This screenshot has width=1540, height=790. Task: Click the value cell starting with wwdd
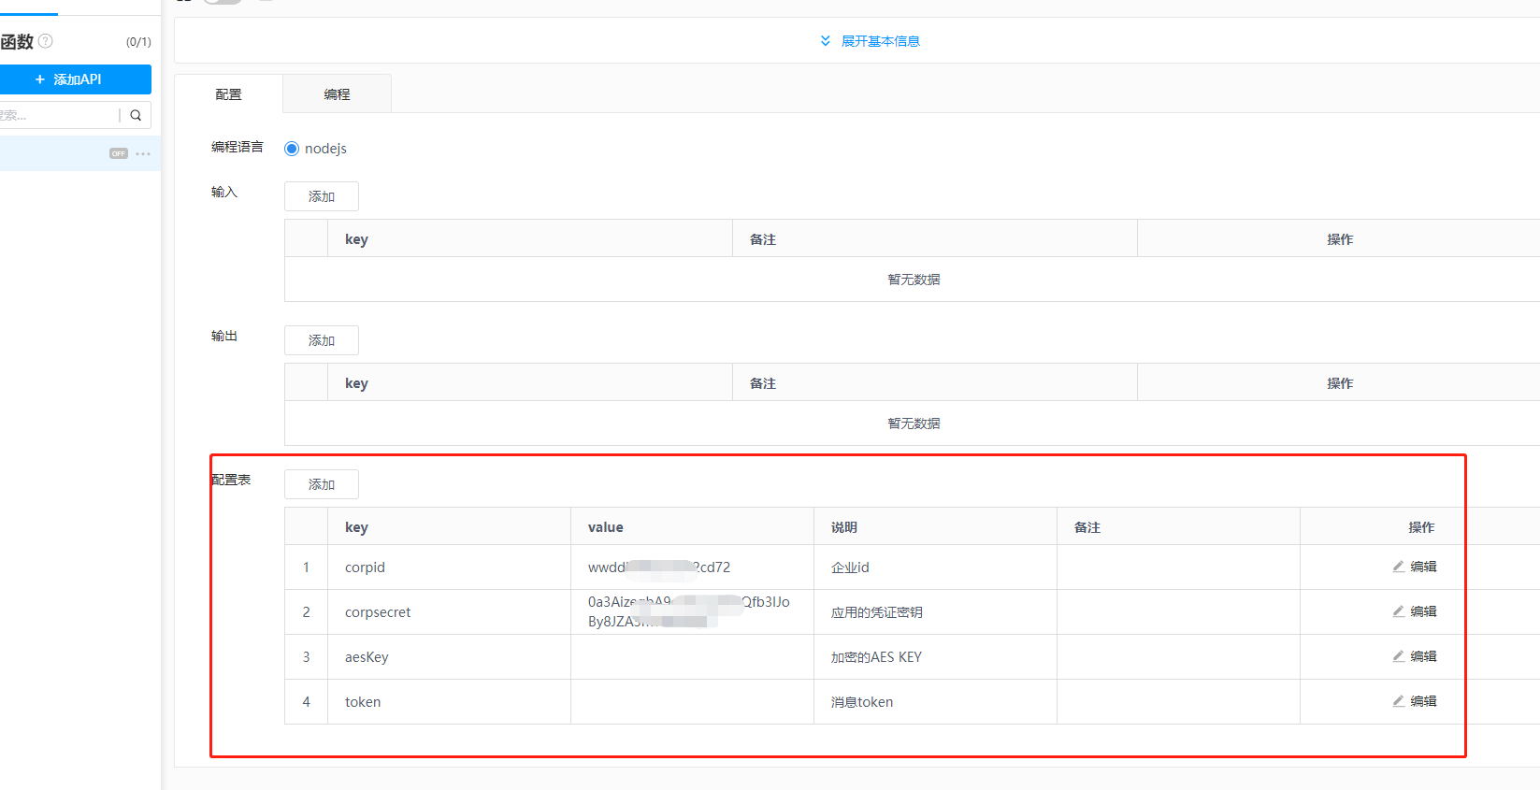coord(692,567)
